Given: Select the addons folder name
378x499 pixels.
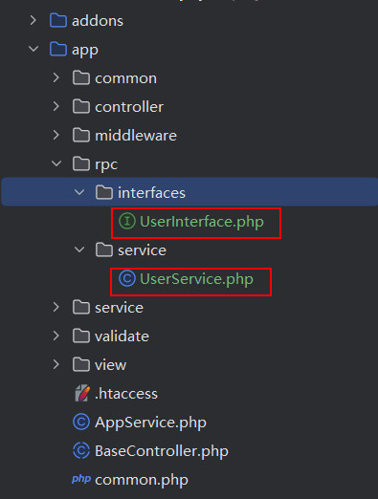Looking at the screenshot, I should [98, 21].
